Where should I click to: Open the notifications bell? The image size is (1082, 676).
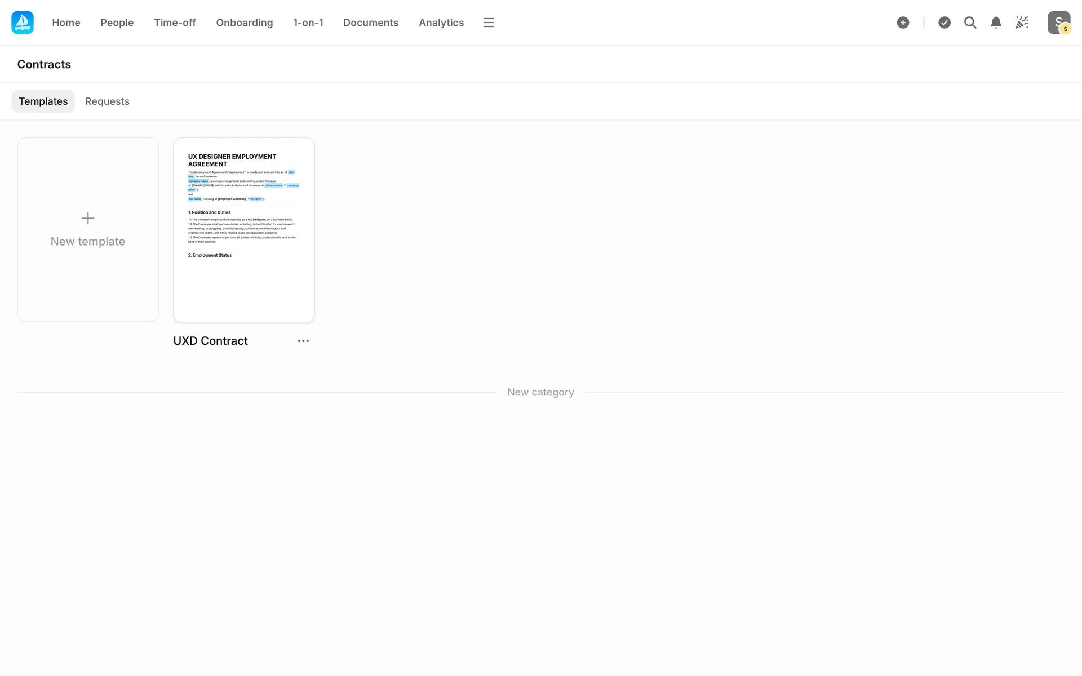996,23
